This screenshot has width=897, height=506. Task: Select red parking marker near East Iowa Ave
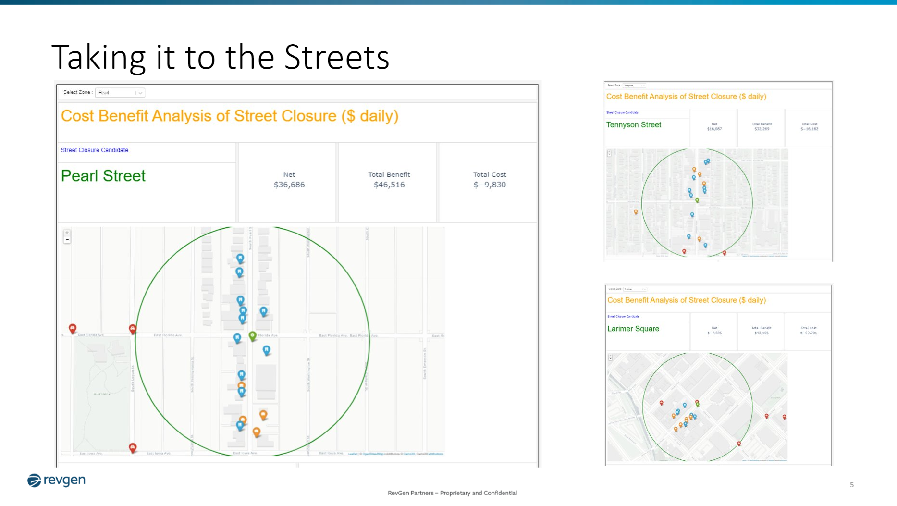133,448
